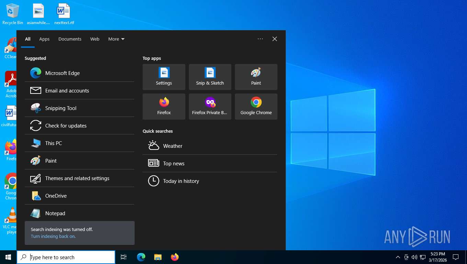This screenshot has width=467, height=264.
Task: Open Themes and related settings
Action: pos(79,178)
